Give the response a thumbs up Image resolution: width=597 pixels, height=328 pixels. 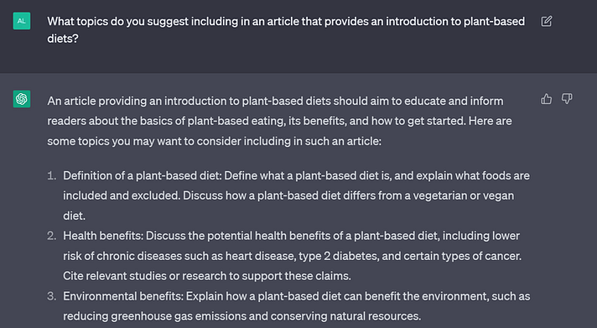(x=547, y=99)
